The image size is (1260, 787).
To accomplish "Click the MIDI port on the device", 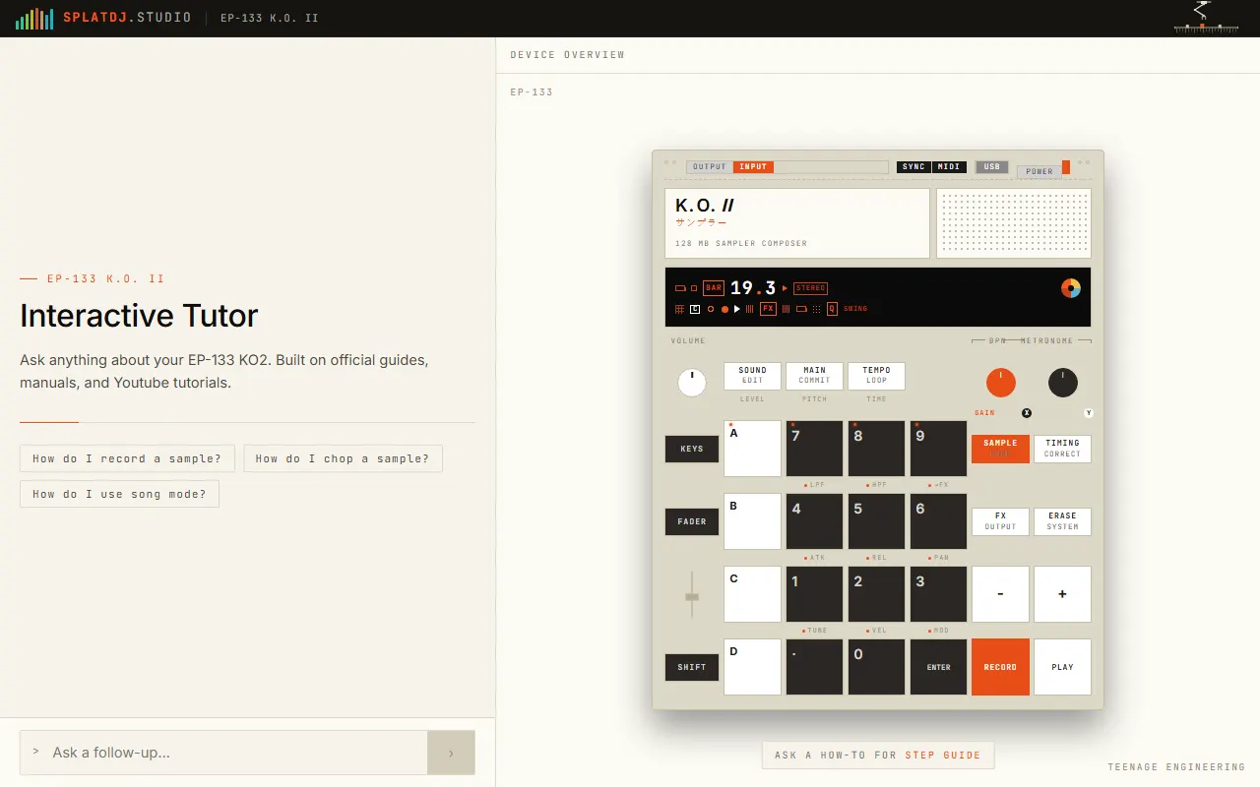I will (x=950, y=167).
